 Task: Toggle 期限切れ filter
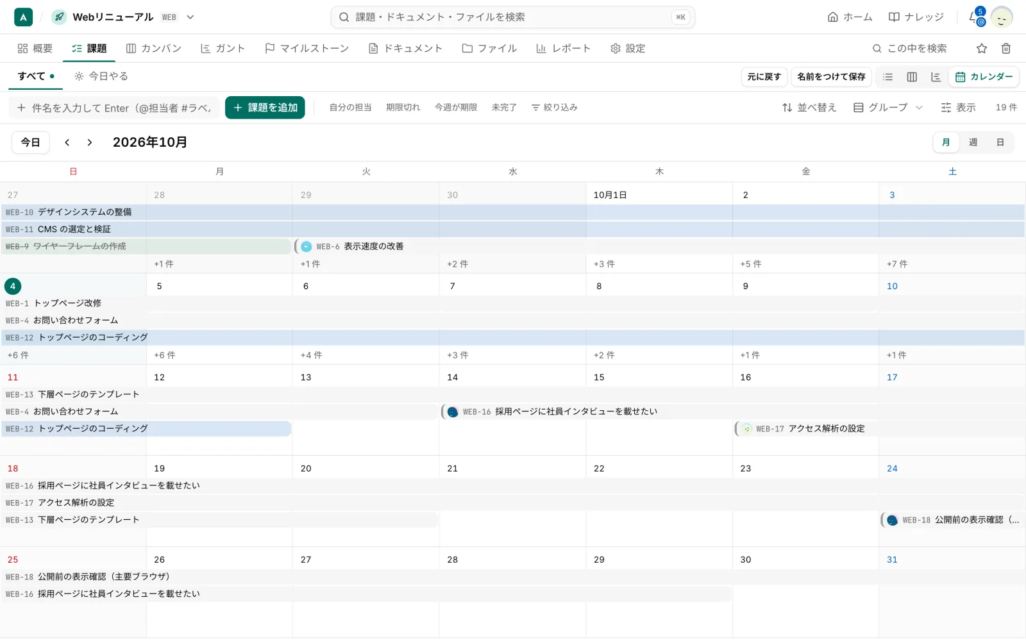403,108
